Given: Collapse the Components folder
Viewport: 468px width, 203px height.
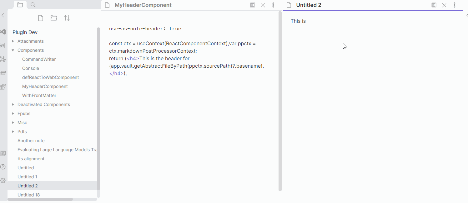Looking at the screenshot, I should coord(13,50).
